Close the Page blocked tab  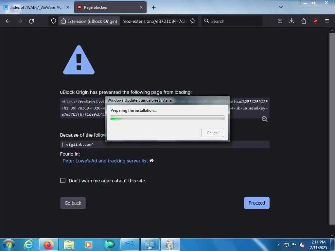point(141,7)
